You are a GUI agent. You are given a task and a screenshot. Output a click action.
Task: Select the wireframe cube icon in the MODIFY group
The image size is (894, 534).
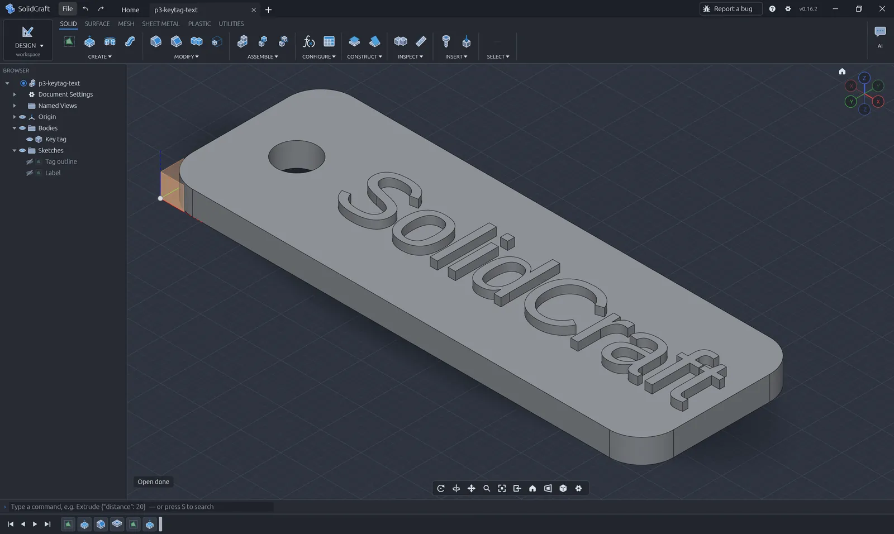217,41
